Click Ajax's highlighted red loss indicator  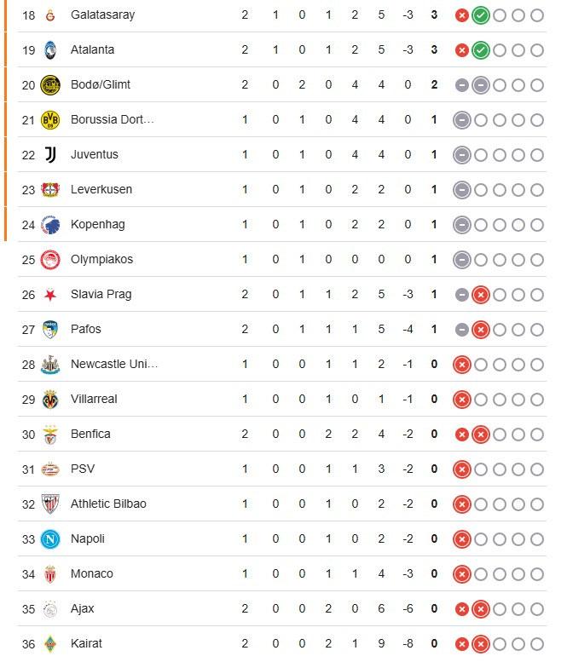[480, 609]
